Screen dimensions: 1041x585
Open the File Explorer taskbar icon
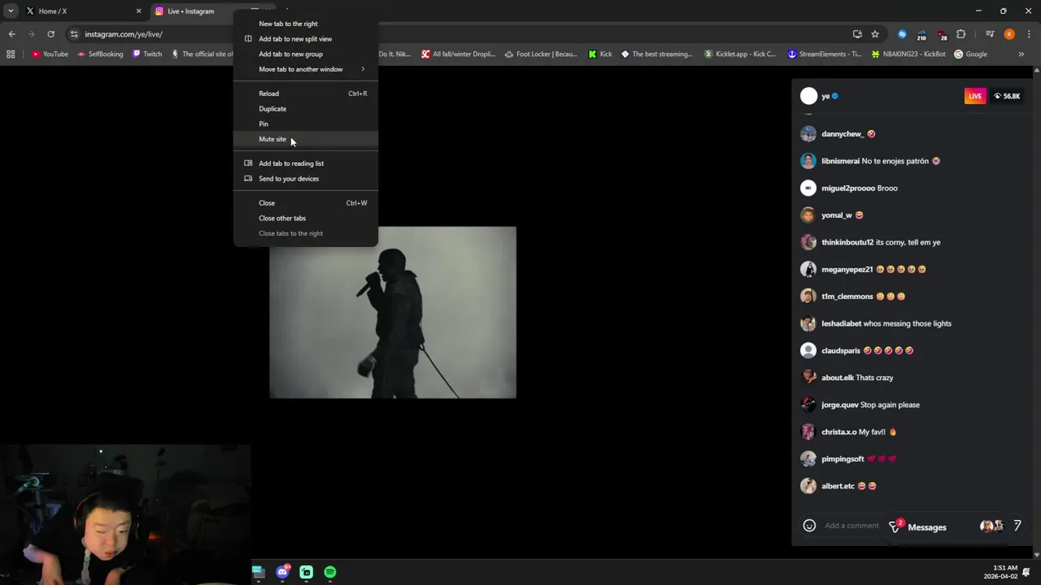click(258, 572)
